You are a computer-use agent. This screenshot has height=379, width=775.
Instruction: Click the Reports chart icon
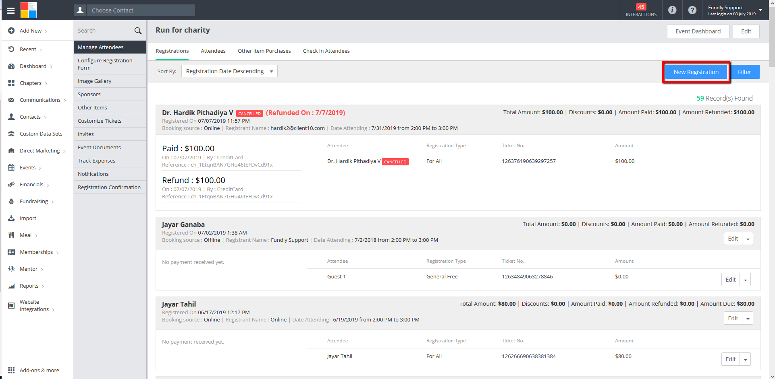click(11, 286)
